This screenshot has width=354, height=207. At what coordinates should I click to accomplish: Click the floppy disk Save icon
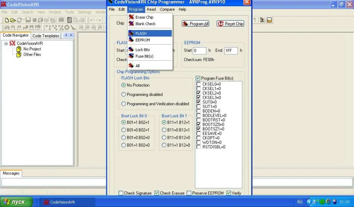tap(28, 20)
